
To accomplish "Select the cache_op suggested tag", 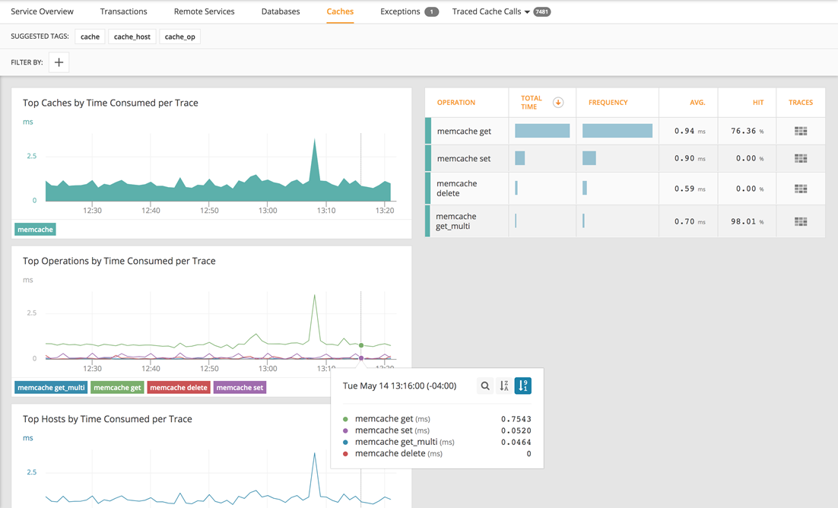I will point(179,36).
